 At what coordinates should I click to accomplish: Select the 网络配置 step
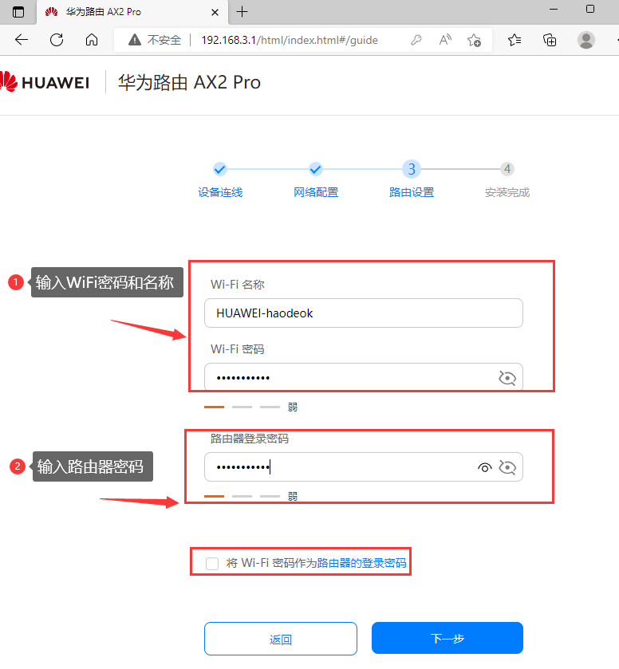(316, 192)
